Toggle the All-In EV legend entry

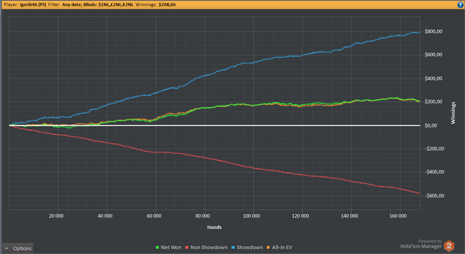280,247
